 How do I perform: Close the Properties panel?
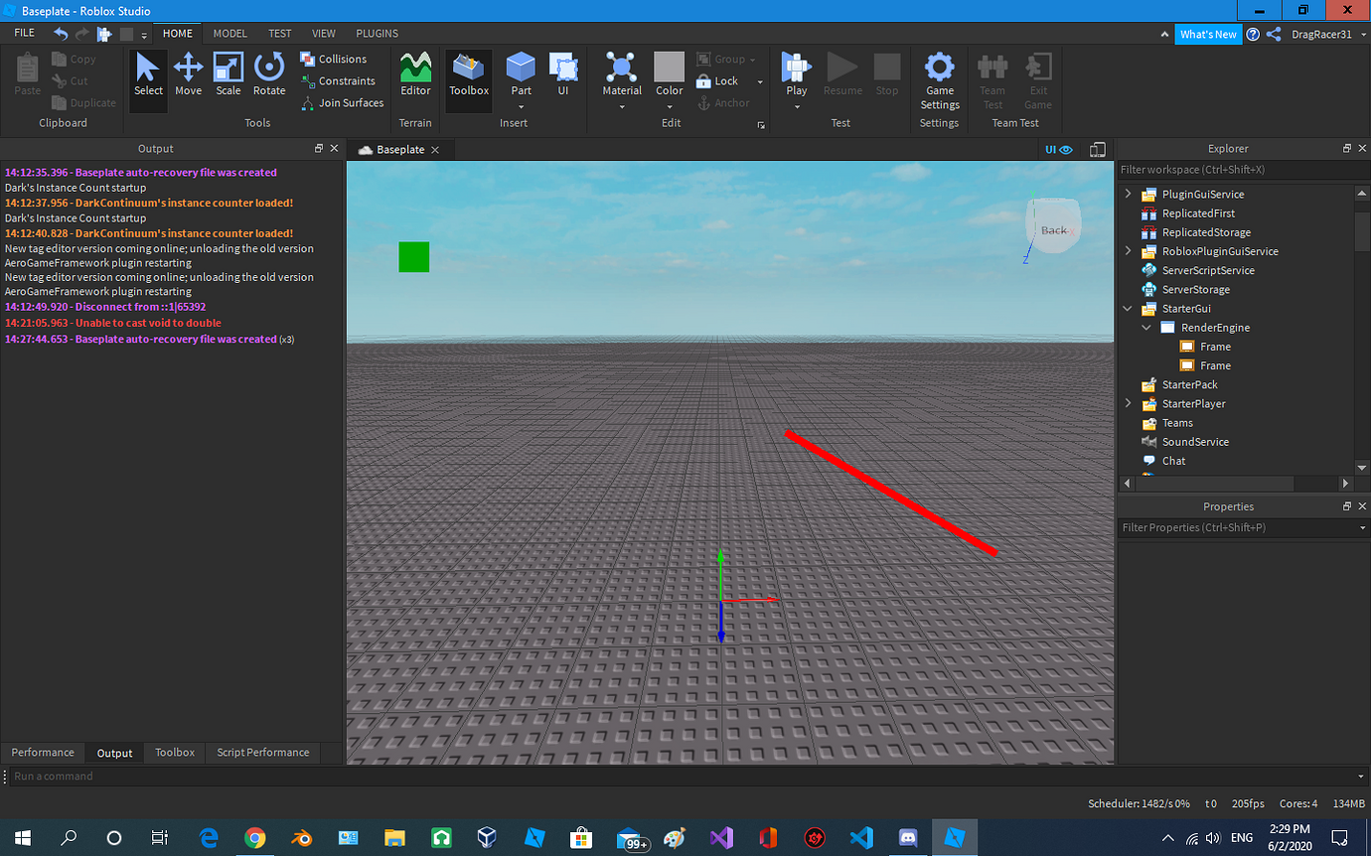[x=1362, y=506]
